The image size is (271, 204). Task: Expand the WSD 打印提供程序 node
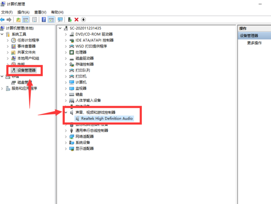coord(65,46)
